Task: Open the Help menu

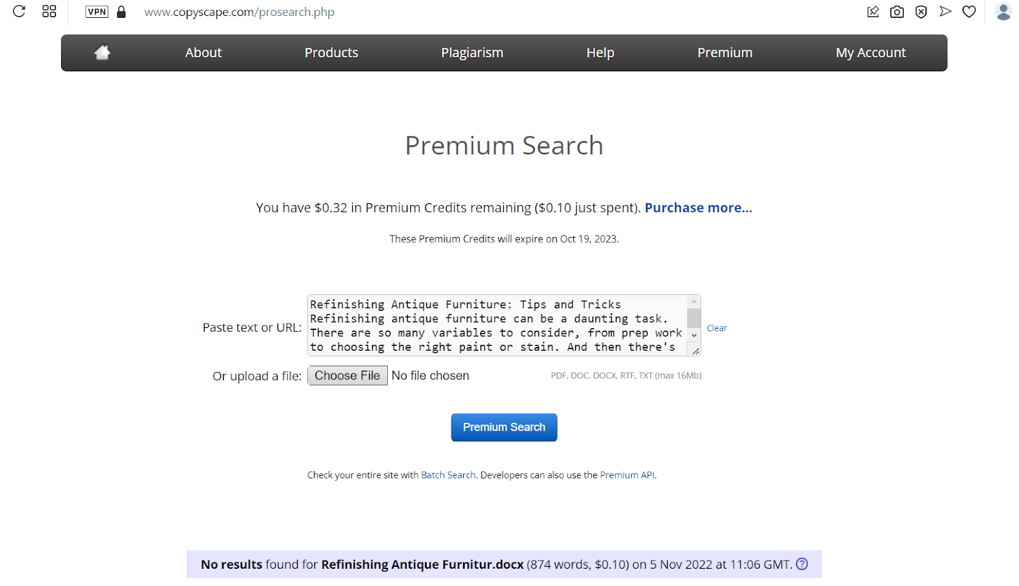Action: (x=601, y=53)
